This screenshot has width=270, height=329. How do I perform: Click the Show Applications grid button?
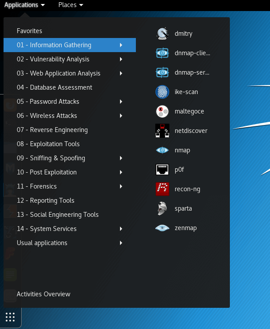tap(10, 317)
